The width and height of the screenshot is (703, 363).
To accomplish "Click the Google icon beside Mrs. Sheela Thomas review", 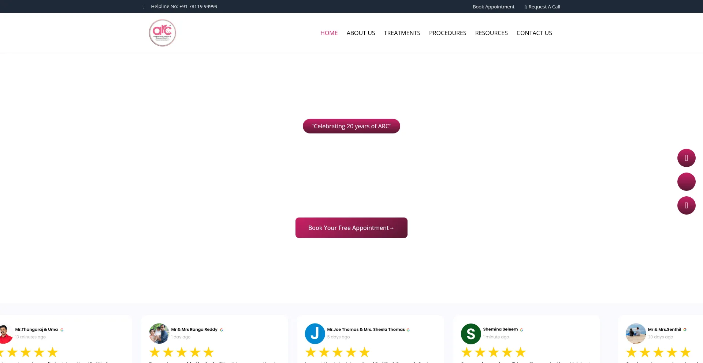I will coord(408,329).
